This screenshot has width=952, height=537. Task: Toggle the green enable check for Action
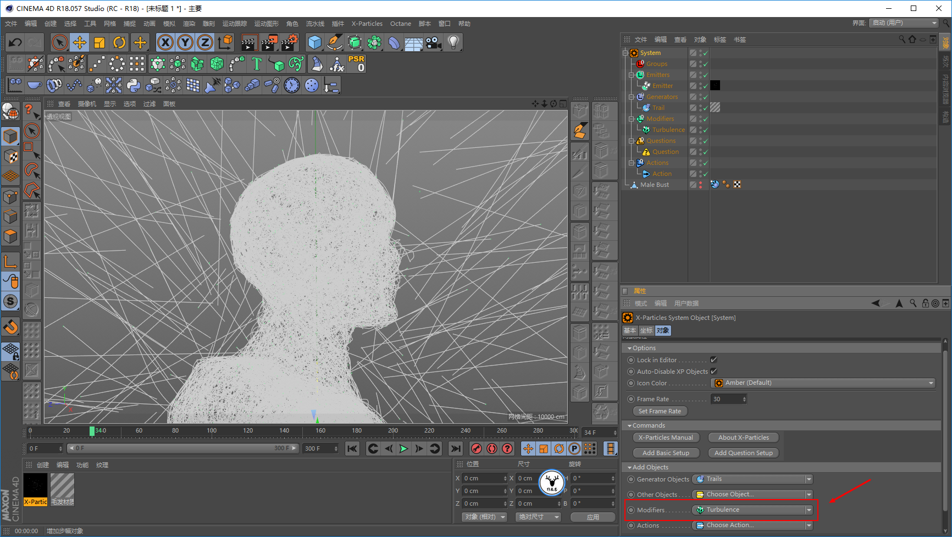coord(706,174)
